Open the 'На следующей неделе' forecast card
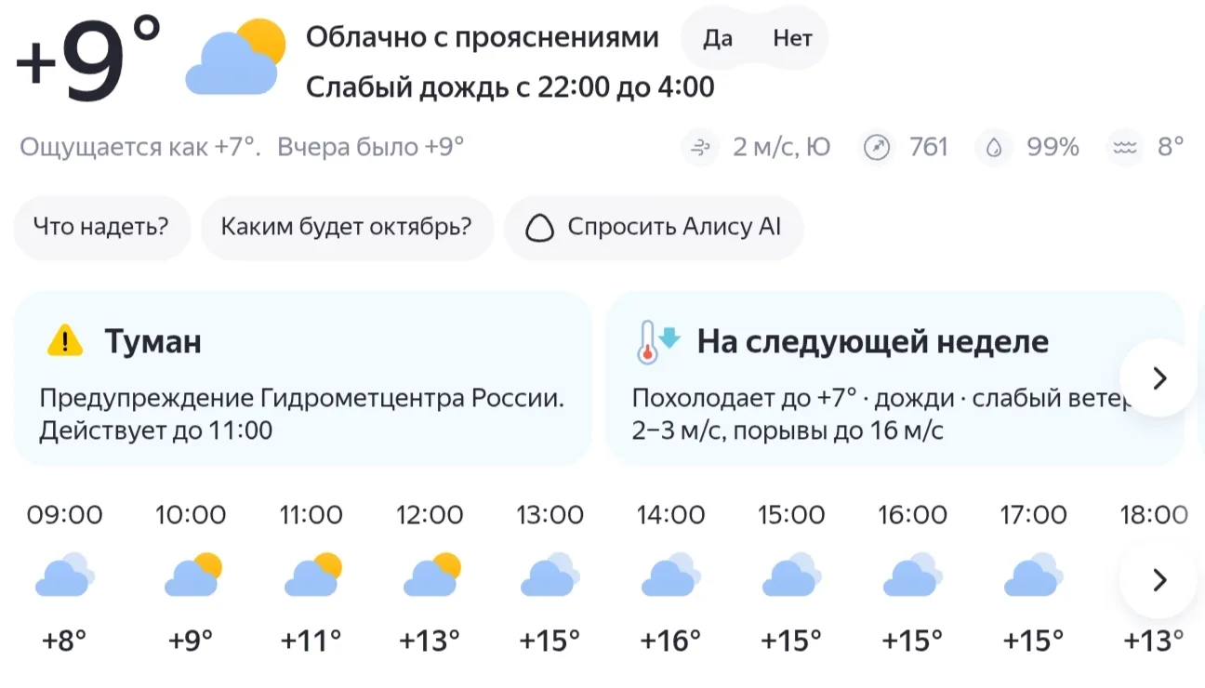 tap(894, 378)
